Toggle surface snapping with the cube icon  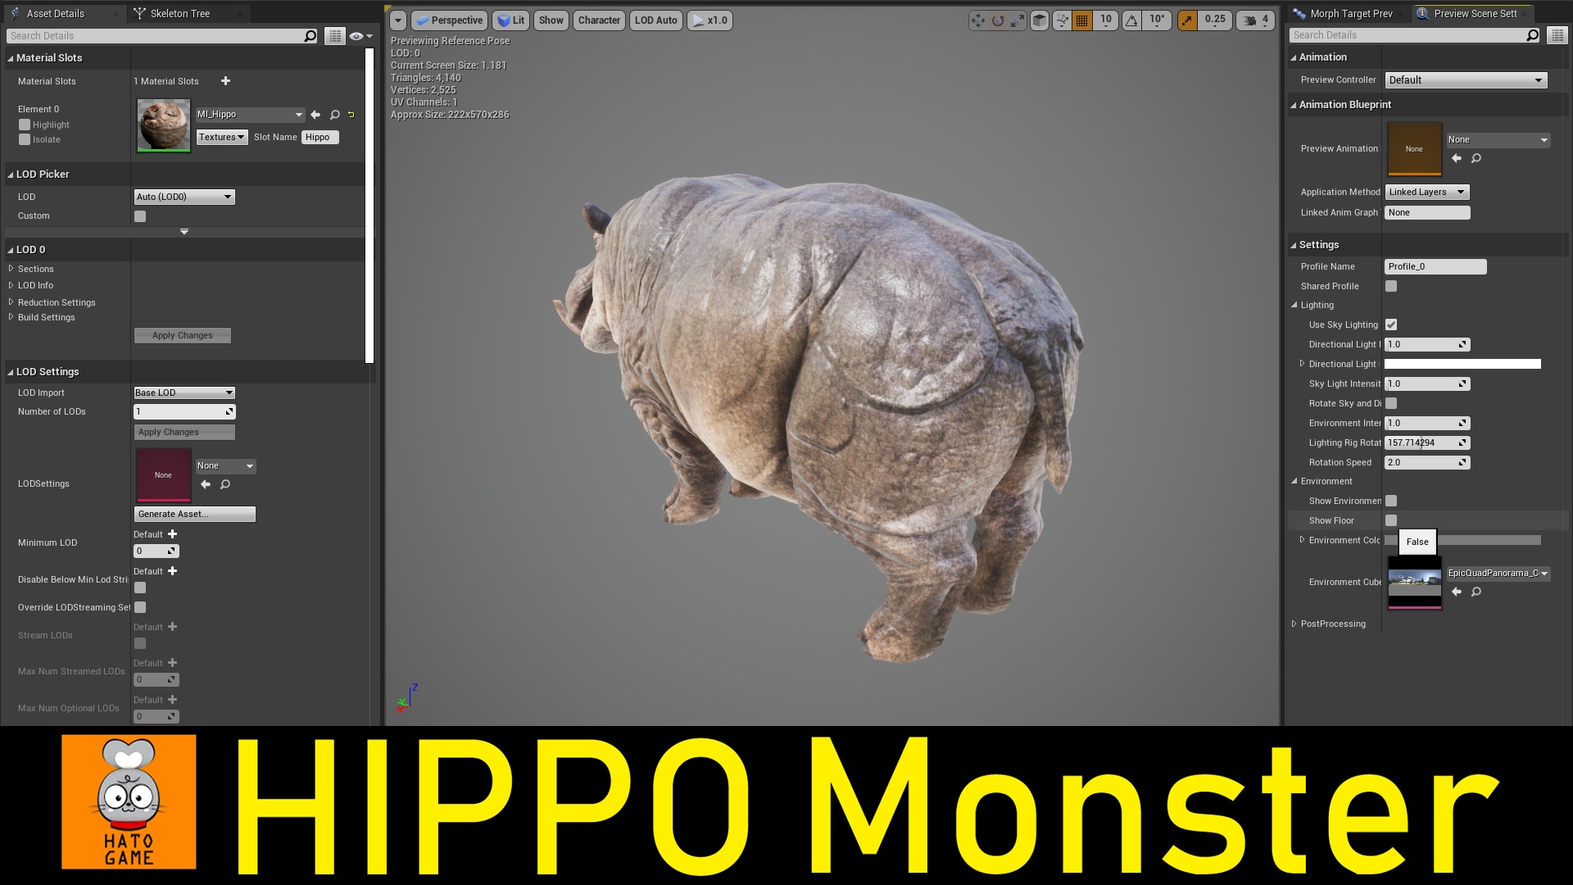tap(1038, 20)
